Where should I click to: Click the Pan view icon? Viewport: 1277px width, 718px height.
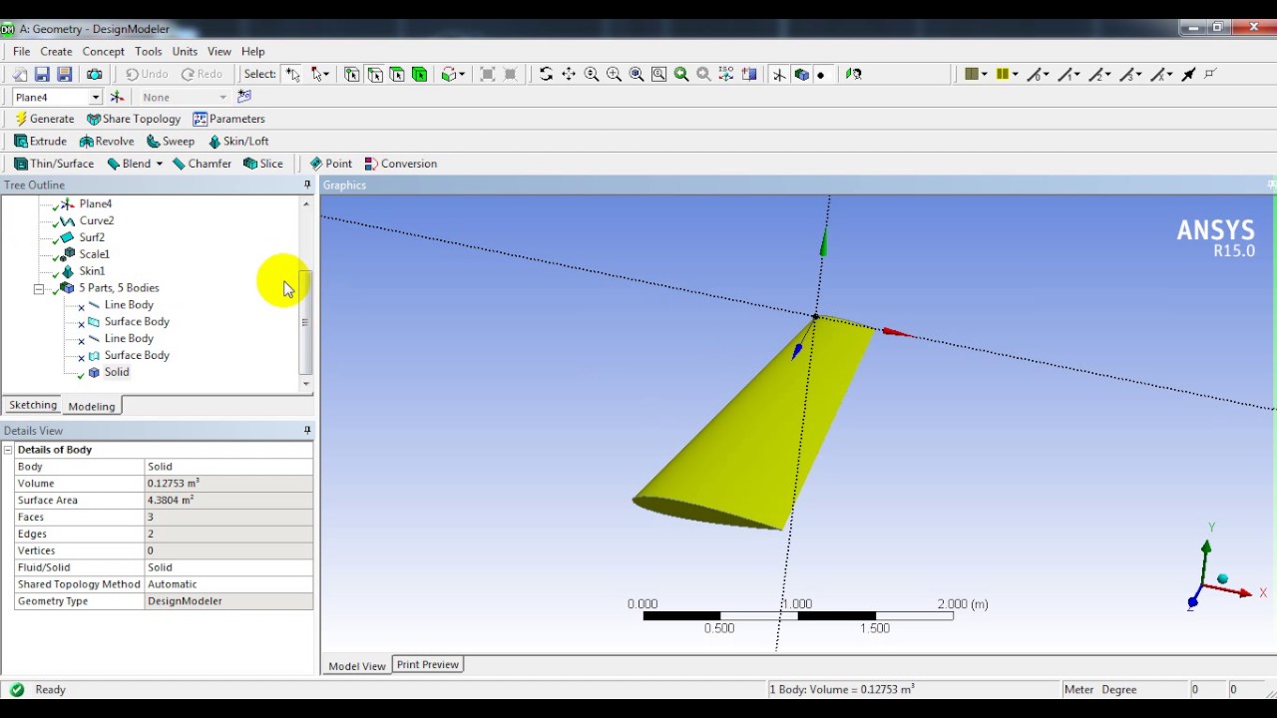[x=569, y=74]
